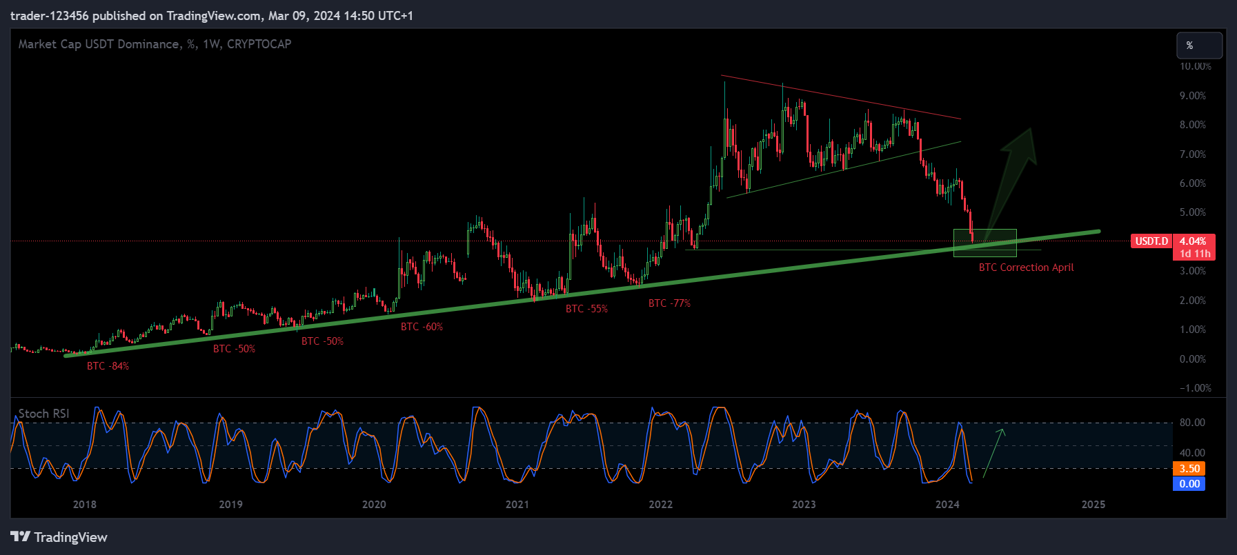The height and width of the screenshot is (555, 1237).
Task: Click the -1.00% price axis label
Action: (x=1195, y=388)
